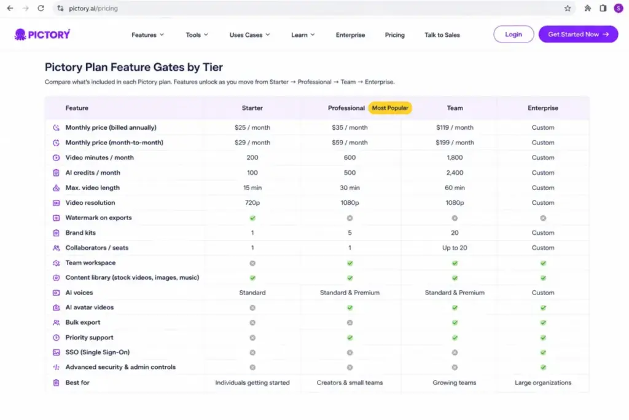Click the Team column header
This screenshot has height=420, width=629.
point(455,108)
